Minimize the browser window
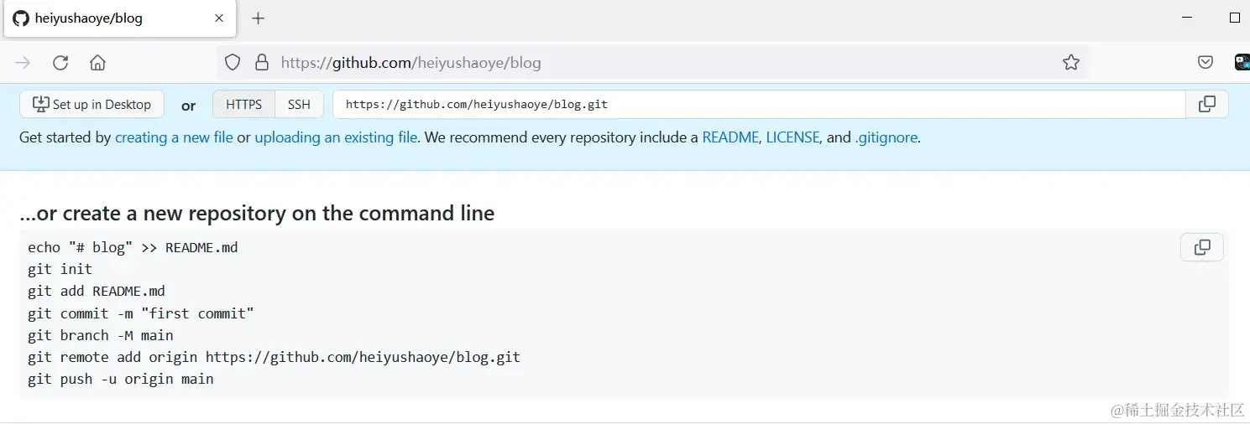 coord(1187,18)
